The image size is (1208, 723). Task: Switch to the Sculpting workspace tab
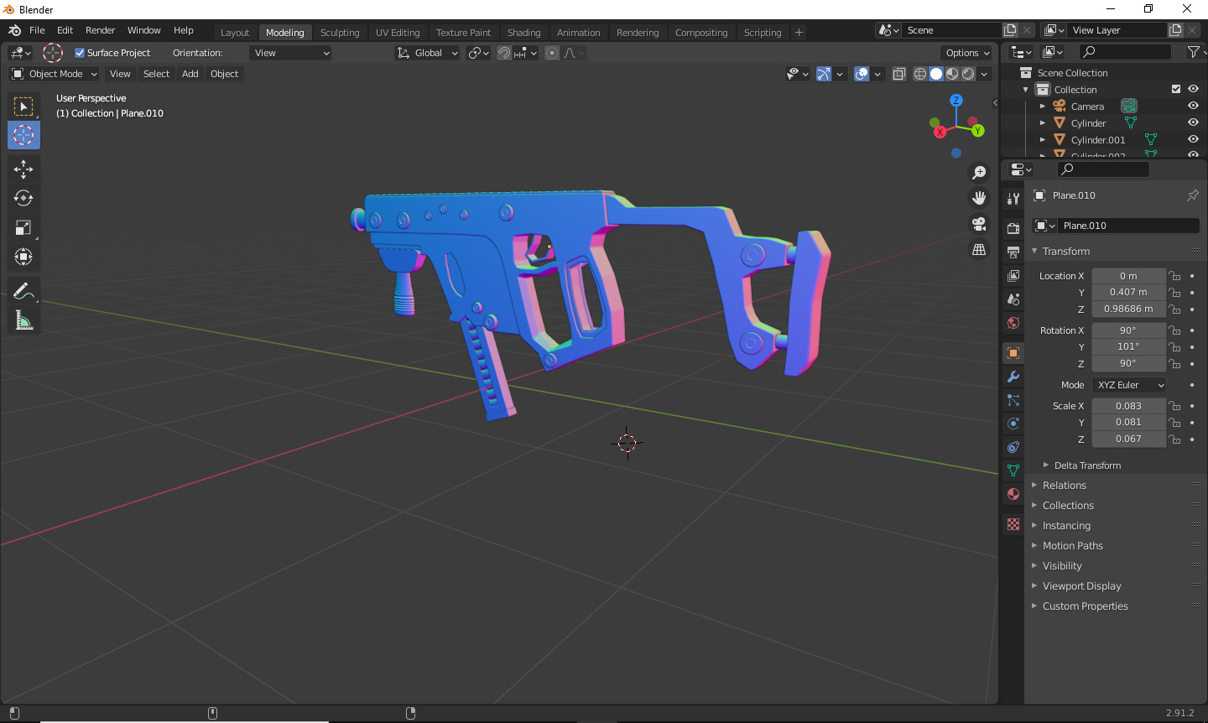pos(340,33)
